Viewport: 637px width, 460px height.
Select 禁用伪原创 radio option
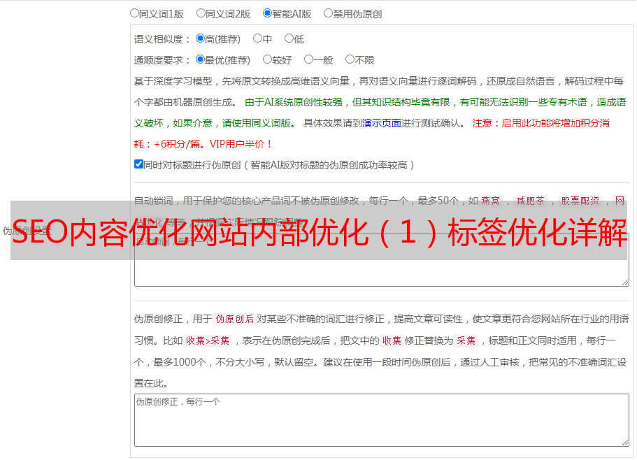pos(328,13)
